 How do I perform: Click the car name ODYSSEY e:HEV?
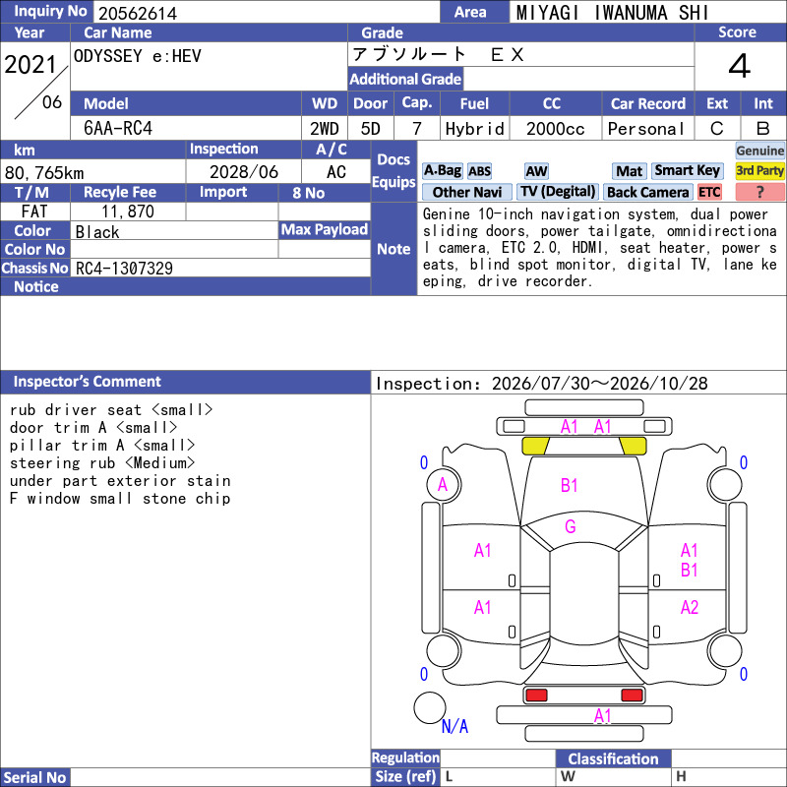coord(138,56)
